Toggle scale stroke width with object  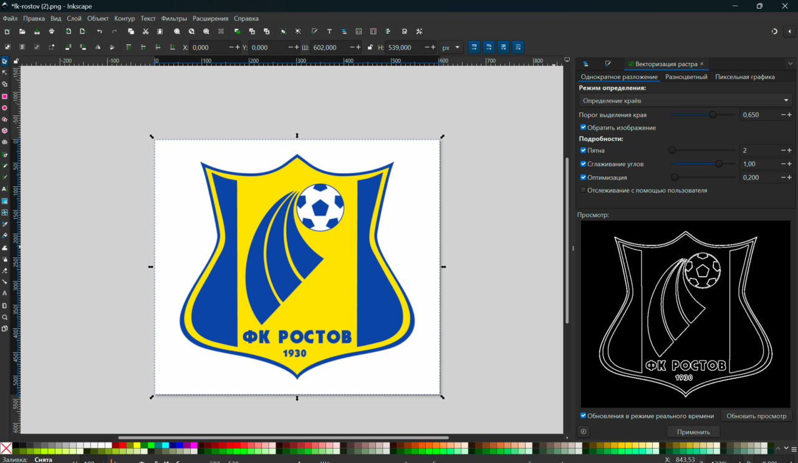point(474,47)
